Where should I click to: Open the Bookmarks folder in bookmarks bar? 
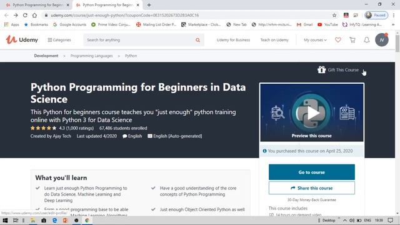pos(36,24)
